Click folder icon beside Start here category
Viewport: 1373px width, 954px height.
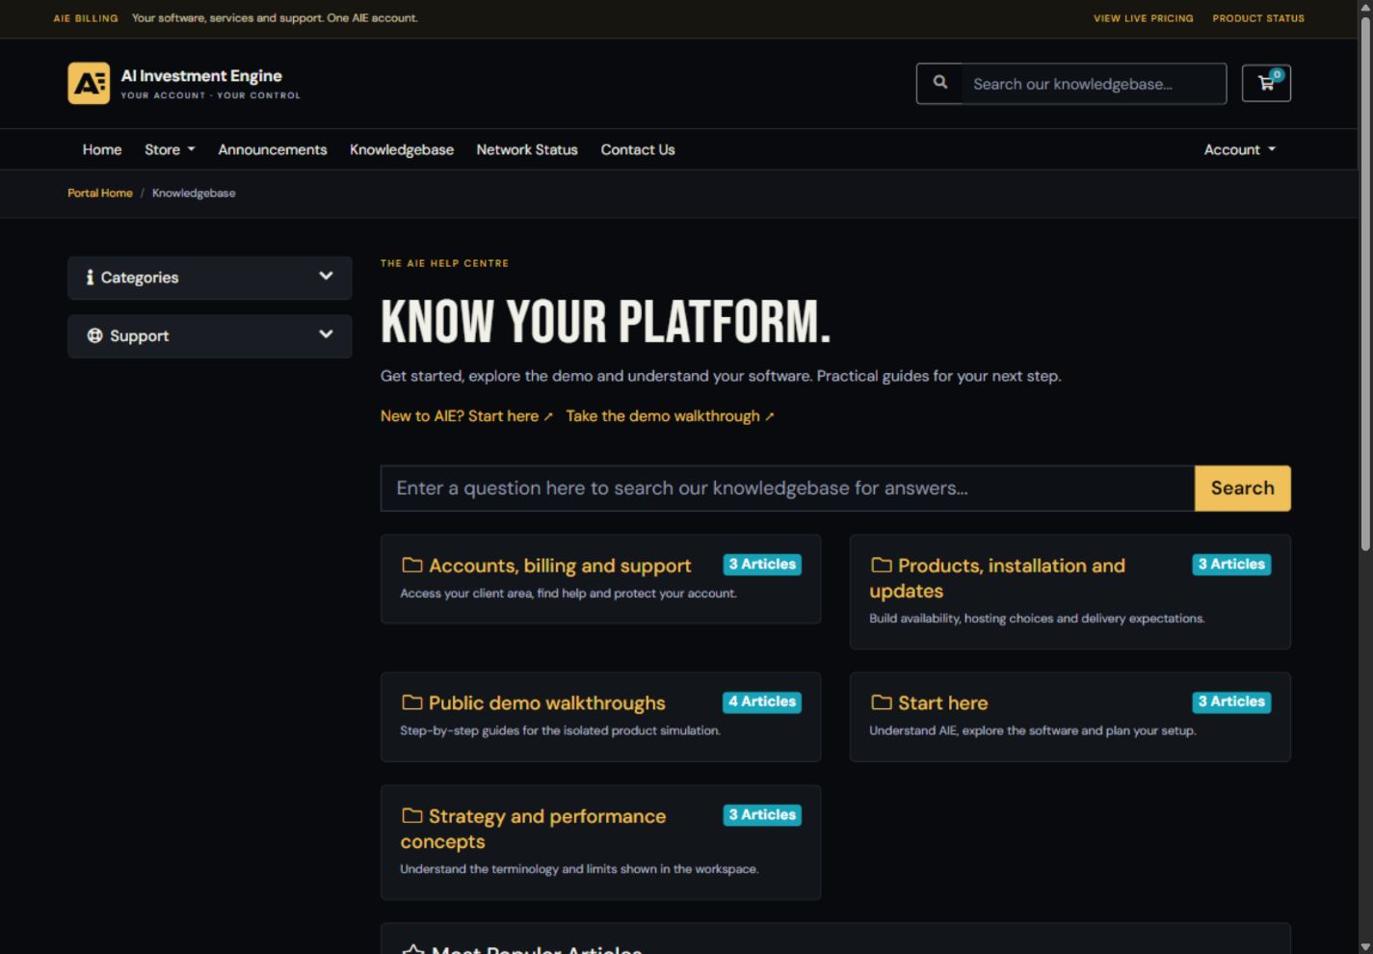(x=881, y=702)
